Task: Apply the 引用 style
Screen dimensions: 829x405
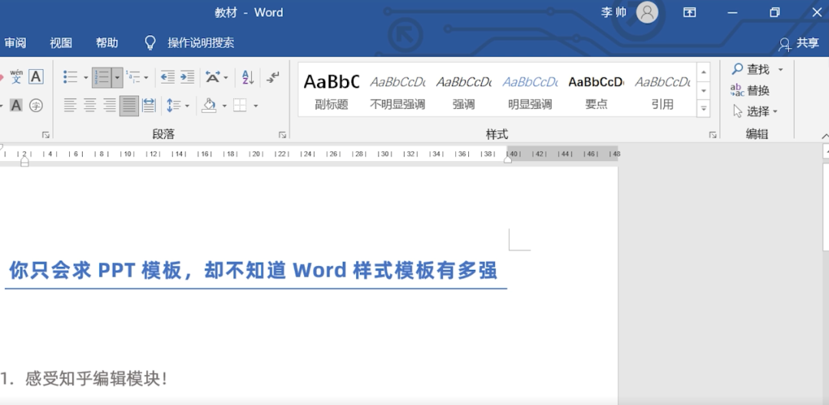Action: point(662,91)
